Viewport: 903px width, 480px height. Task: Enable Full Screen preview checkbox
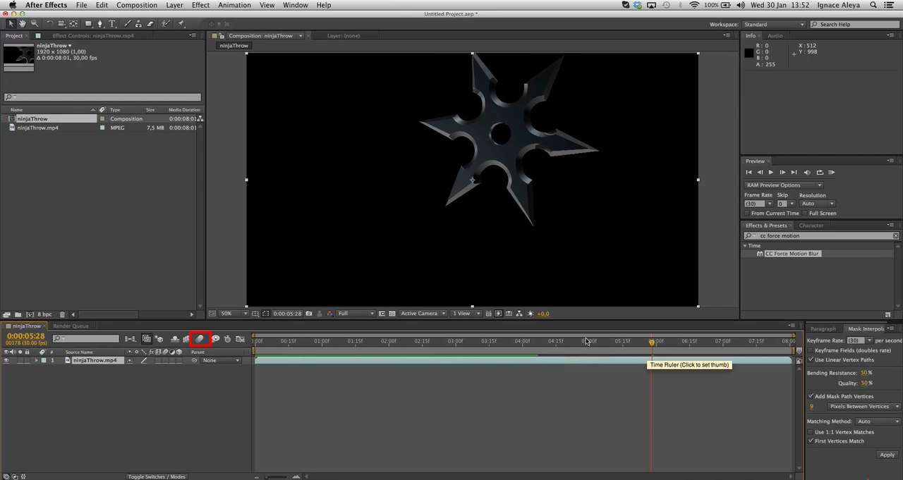click(805, 213)
